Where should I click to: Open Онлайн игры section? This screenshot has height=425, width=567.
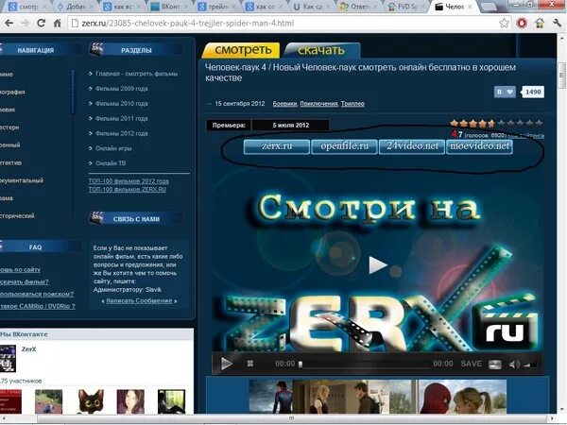(113, 148)
